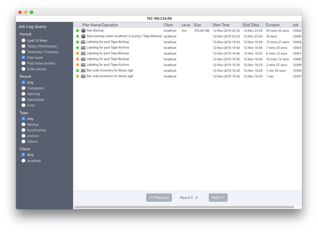Select localhost client filter
Screen dimensions: 318x232
(x=23, y=161)
